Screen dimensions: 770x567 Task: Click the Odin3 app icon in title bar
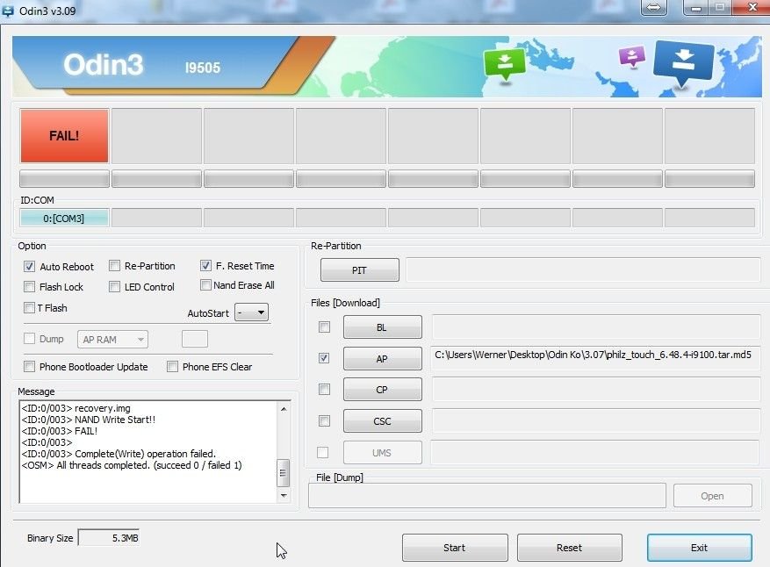8,11
